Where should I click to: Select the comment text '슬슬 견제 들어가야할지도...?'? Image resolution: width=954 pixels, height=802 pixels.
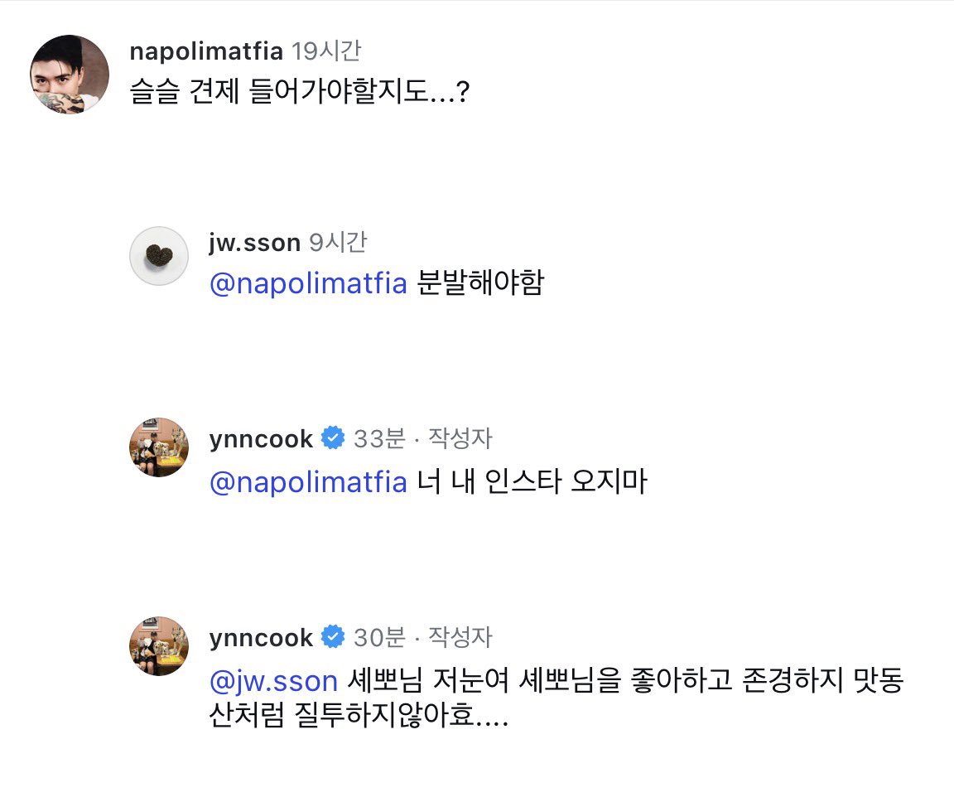point(301,92)
